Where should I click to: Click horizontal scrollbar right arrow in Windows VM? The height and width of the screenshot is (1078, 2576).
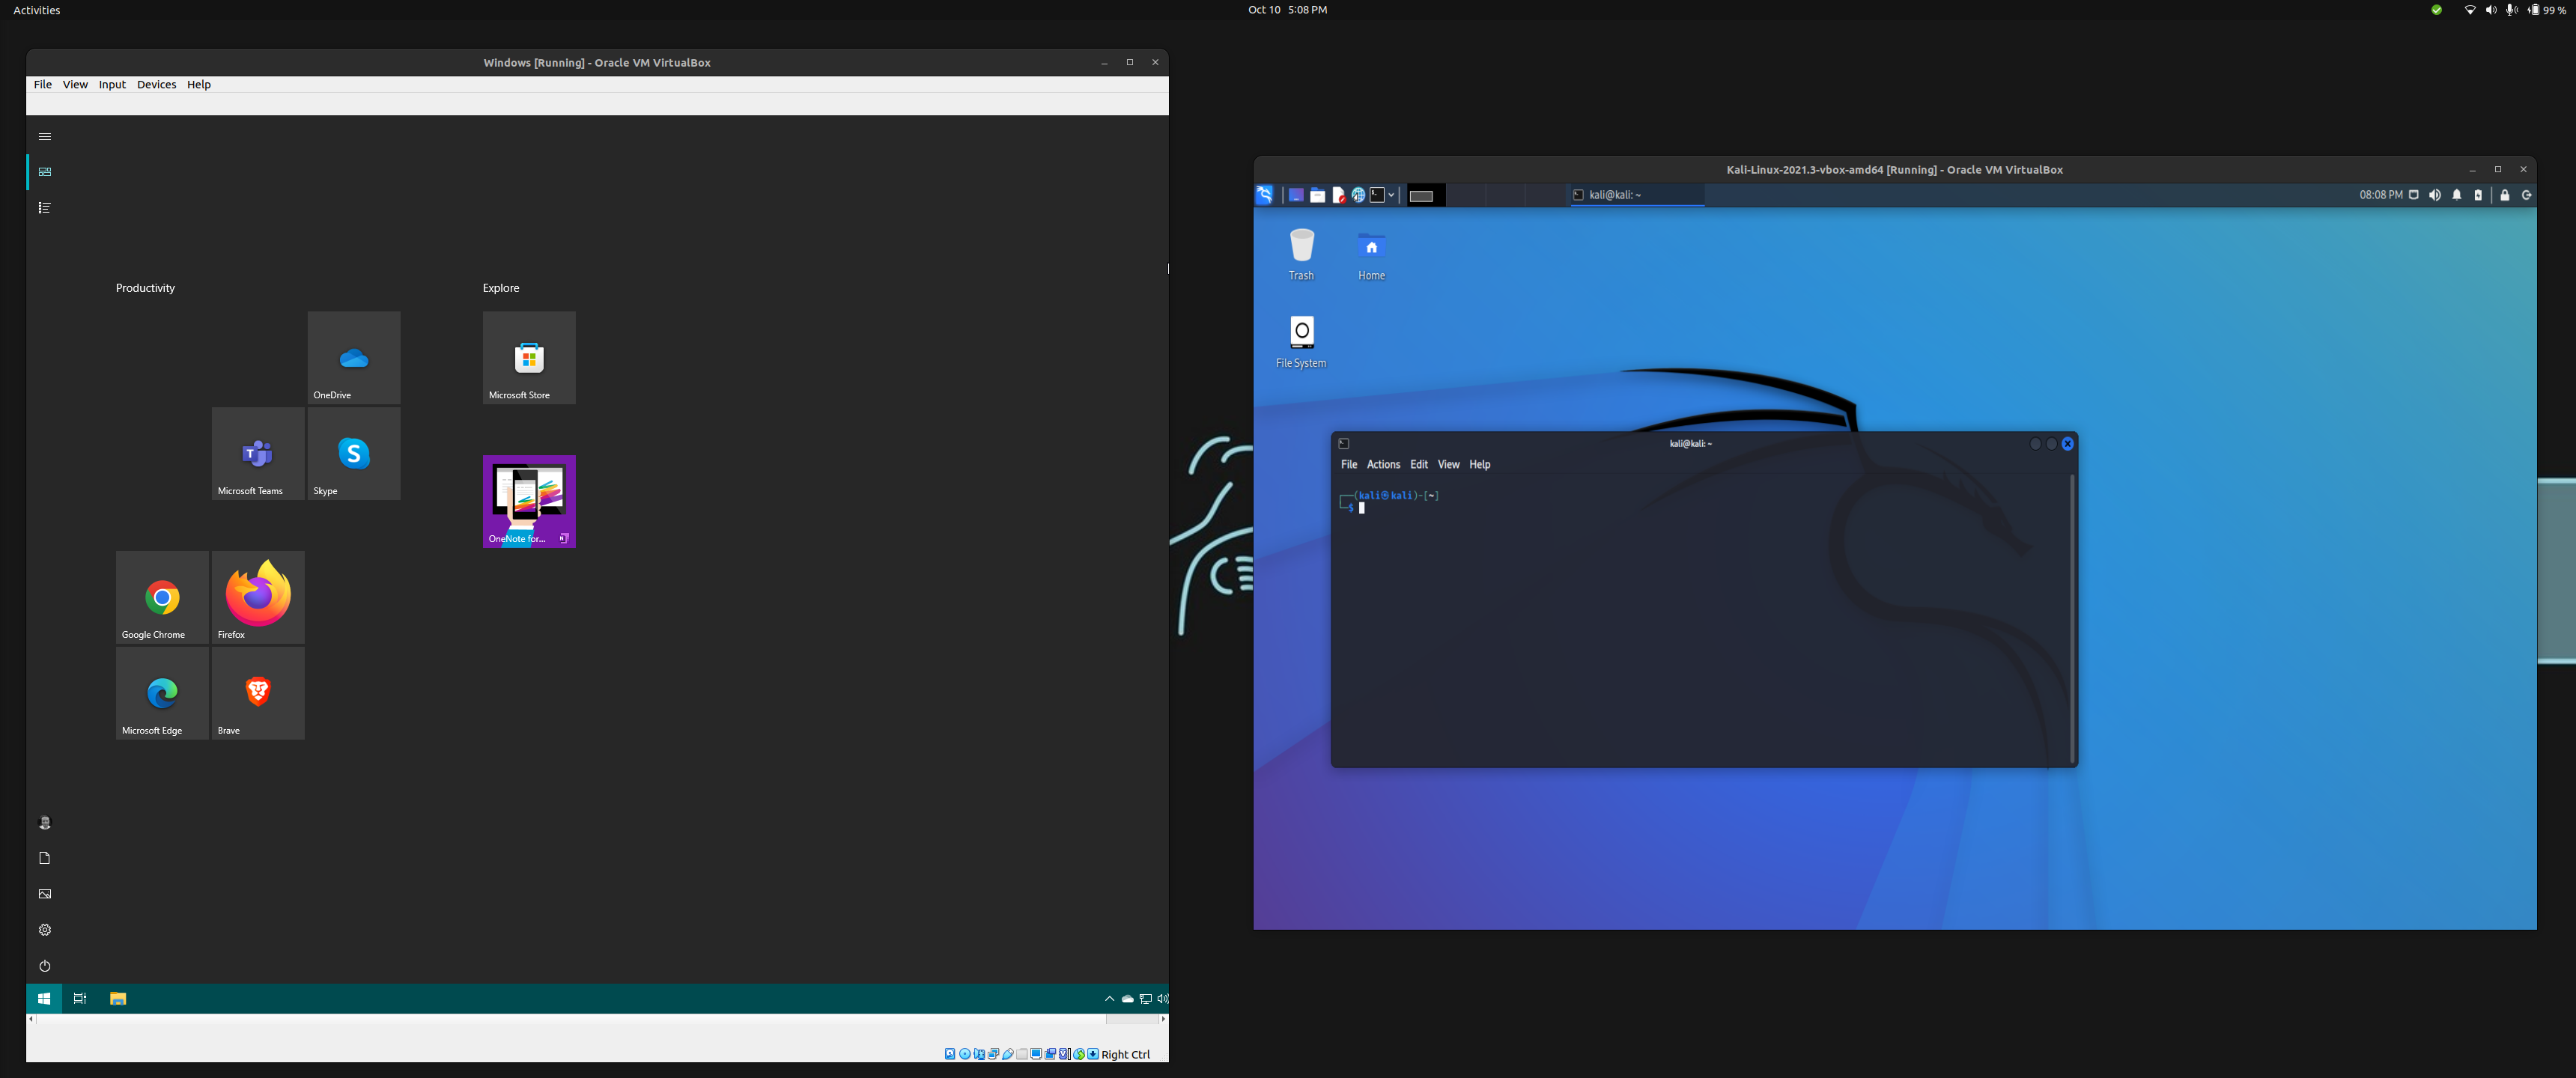coord(1163,1019)
